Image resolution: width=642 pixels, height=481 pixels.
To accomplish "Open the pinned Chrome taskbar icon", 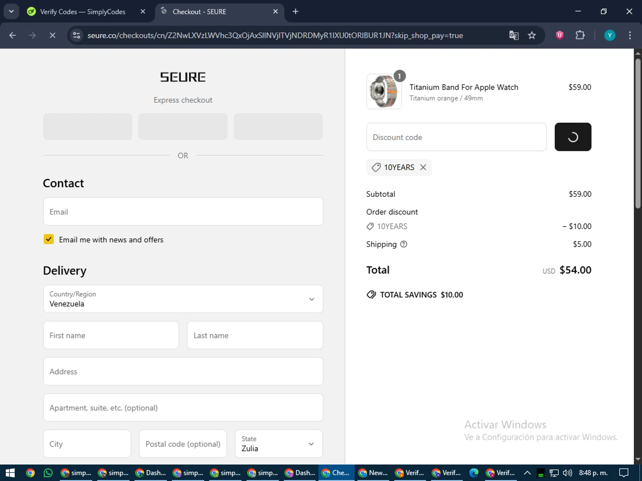I will pos(30,473).
